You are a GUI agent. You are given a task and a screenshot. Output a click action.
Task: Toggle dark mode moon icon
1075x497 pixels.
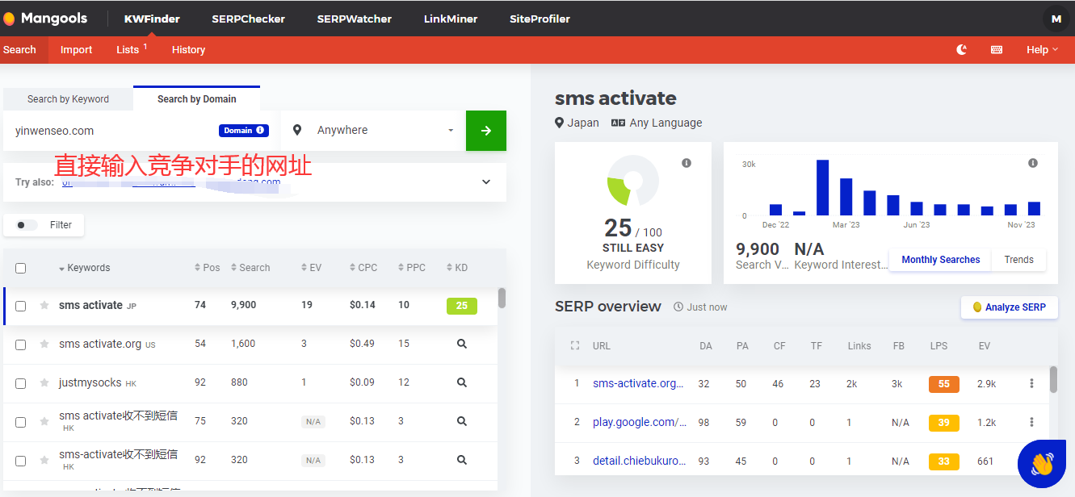[961, 50]
